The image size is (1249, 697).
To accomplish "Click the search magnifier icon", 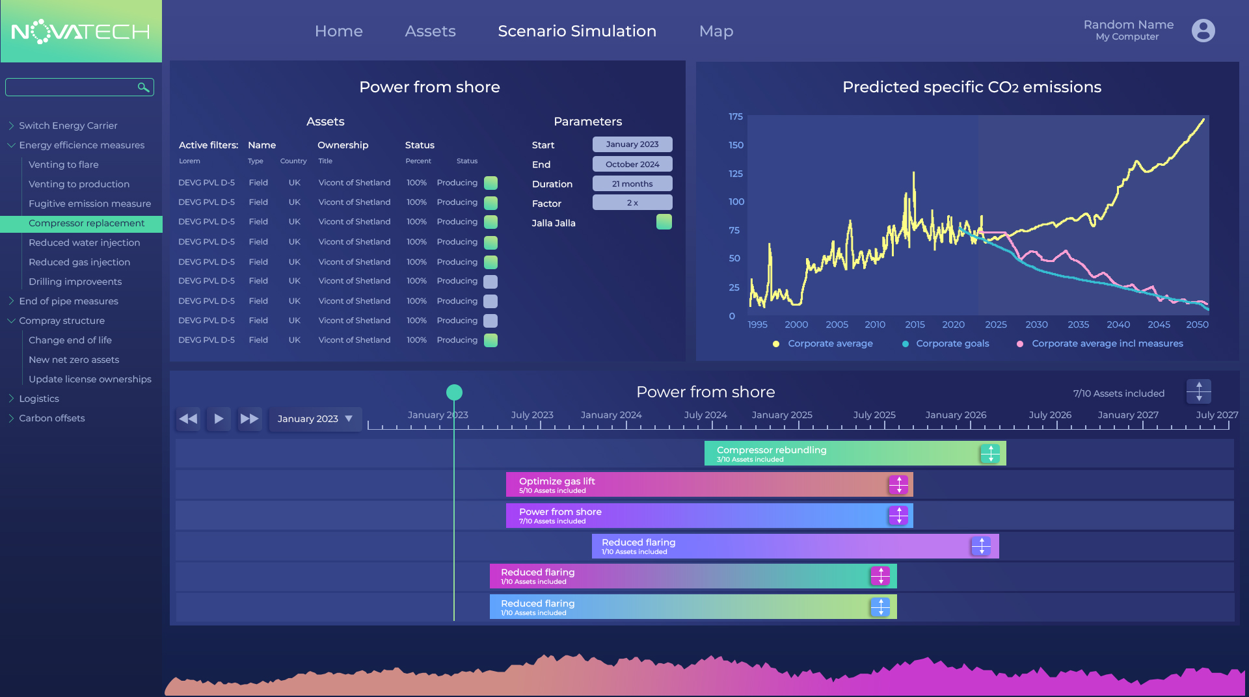I will (143, 87).
